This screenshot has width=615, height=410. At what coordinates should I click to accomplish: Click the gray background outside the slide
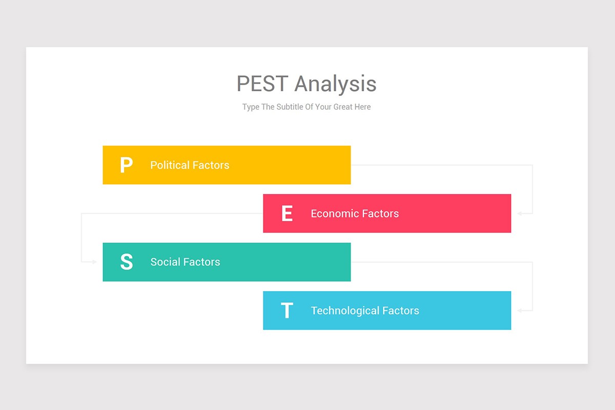(307, 23)
